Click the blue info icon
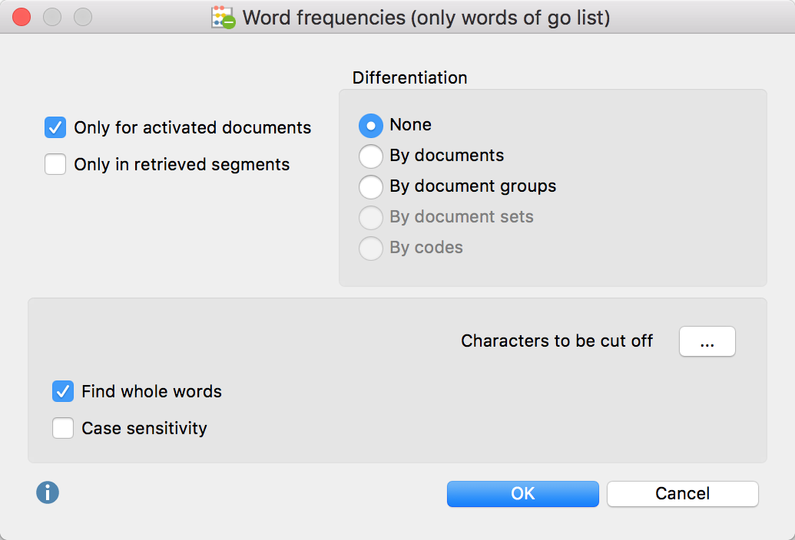 (48, 492)
